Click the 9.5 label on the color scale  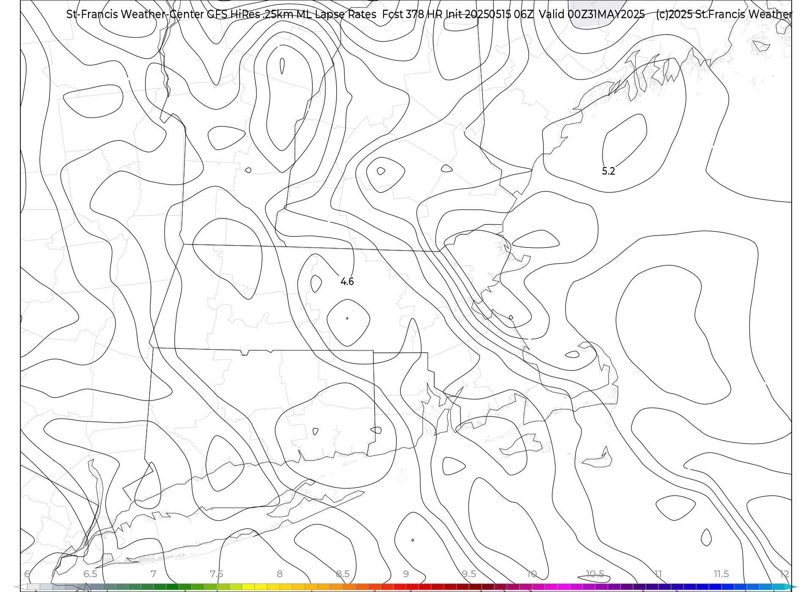click(469, 574)
